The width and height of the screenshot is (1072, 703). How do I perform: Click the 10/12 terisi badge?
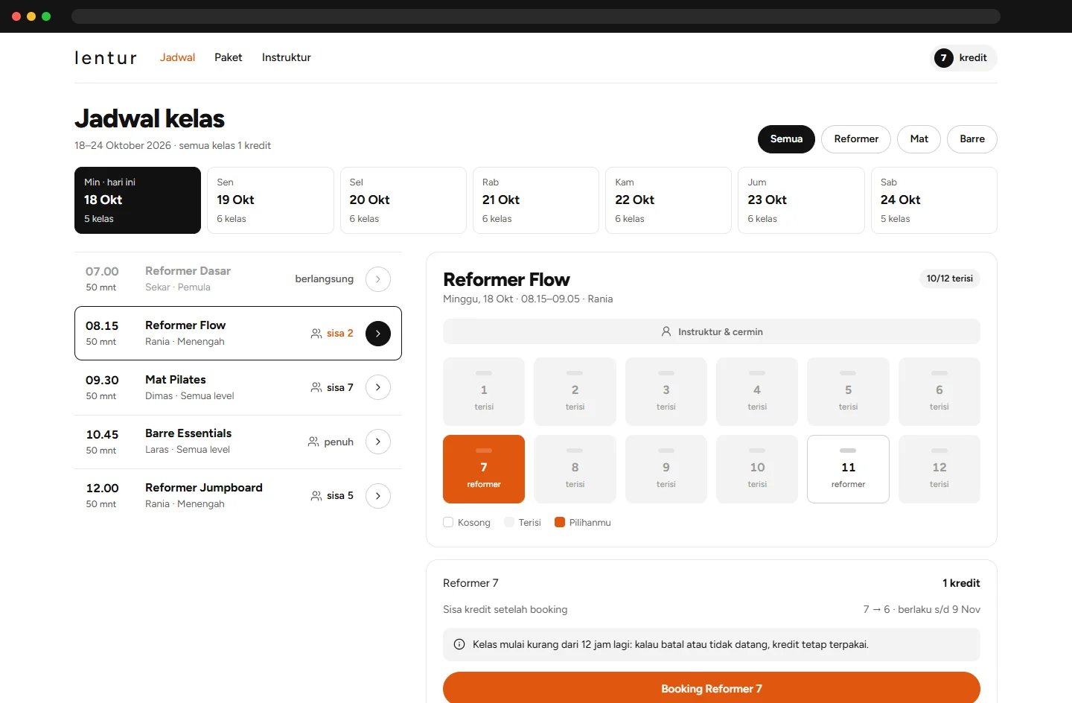[950, 279]
